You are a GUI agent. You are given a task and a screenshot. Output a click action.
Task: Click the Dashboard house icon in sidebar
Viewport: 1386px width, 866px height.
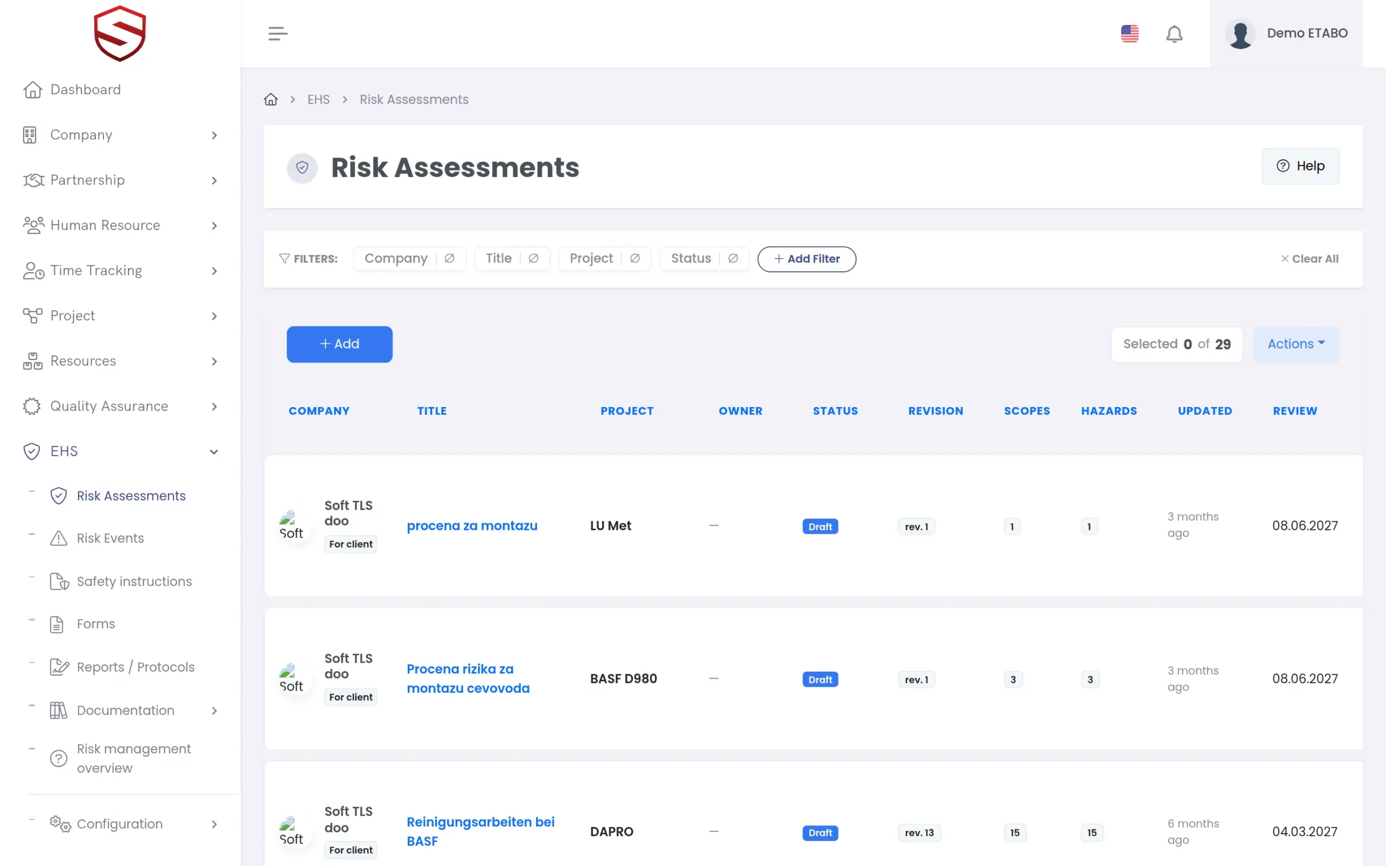32,89
